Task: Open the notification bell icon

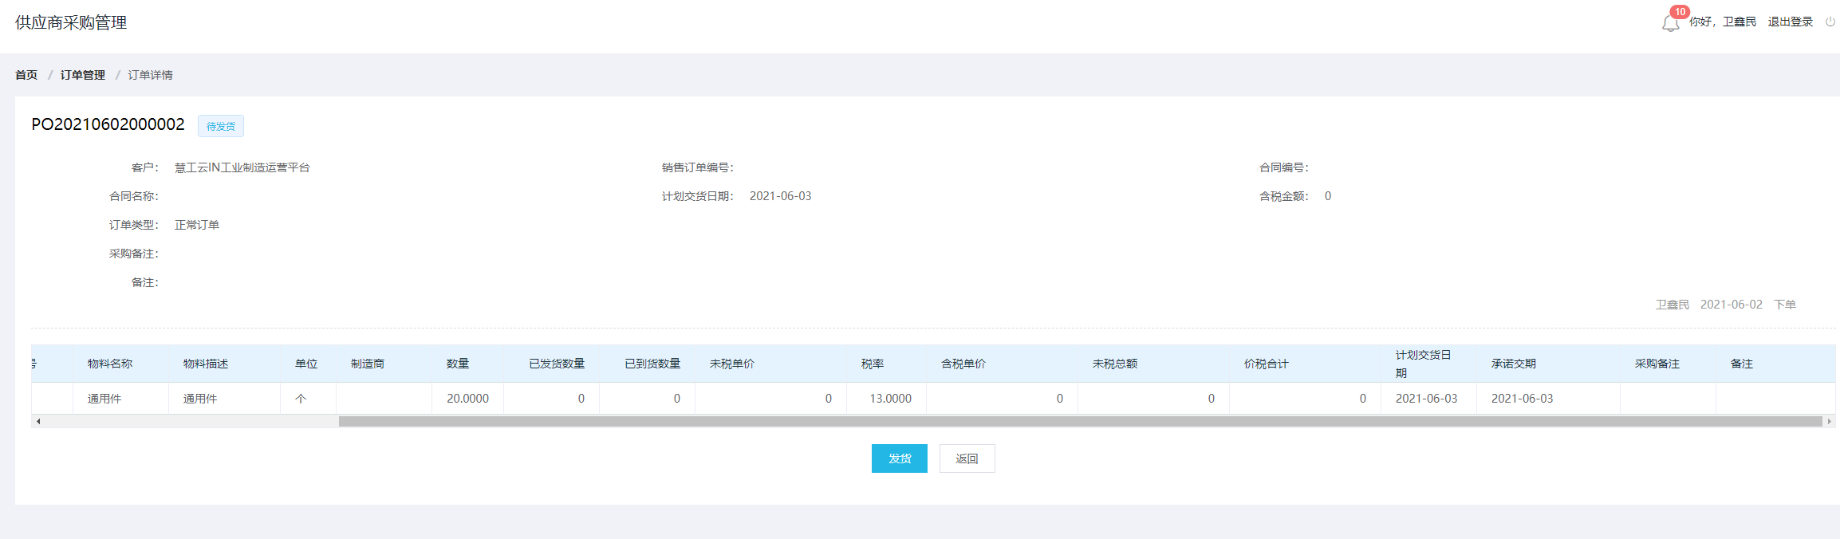Action: tap(1669, 24)
